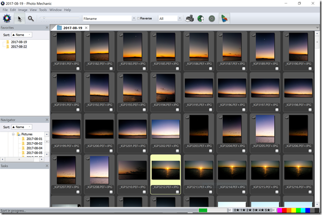Viewport: 322px width, 215px height.
Task: Open the Window menu
Action: tap(55, 10)
